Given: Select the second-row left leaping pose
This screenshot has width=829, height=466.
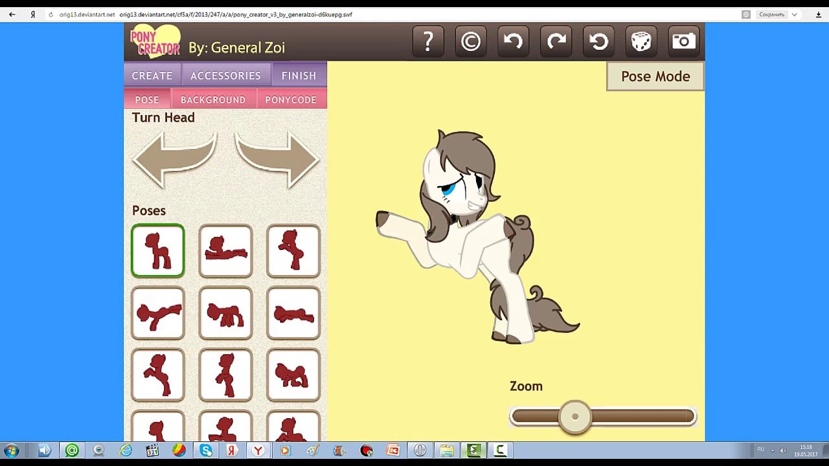Looking at the screenshot, I should 158,313.
